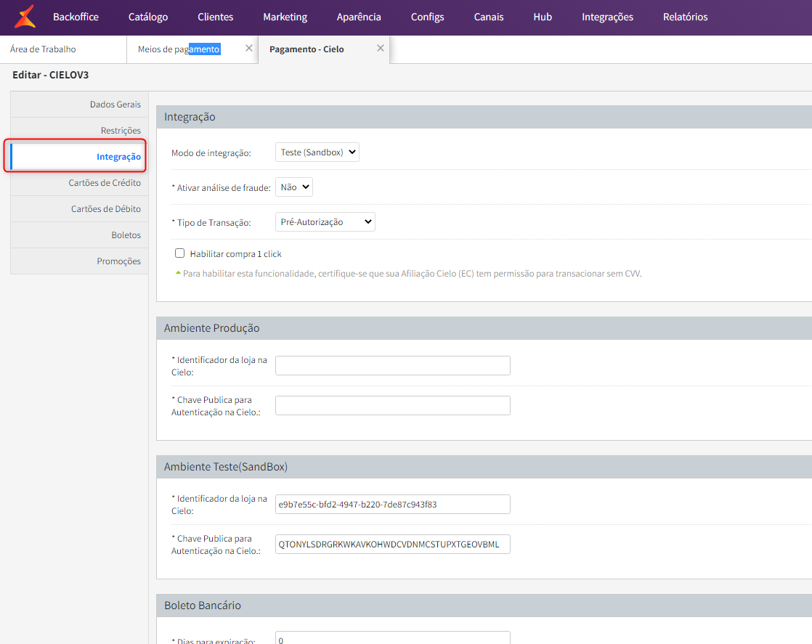Expand Modo de integração dropdown
The width and height of the screenshot is (812, 644).
pos(317,152)
